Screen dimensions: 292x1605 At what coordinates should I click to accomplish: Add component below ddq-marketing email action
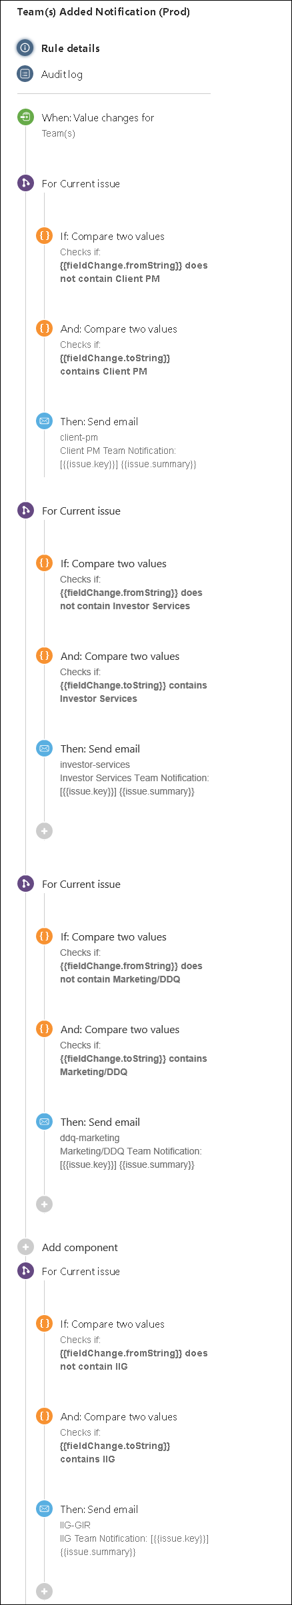44,1204
